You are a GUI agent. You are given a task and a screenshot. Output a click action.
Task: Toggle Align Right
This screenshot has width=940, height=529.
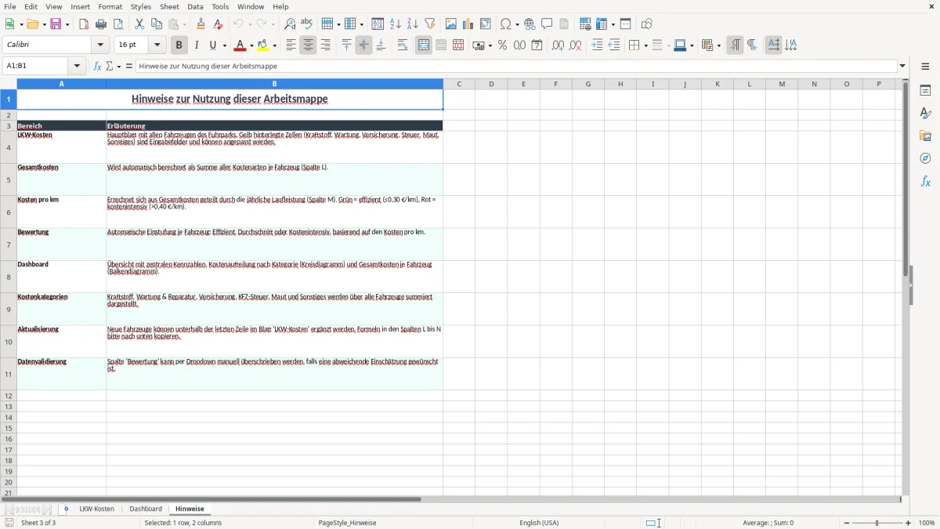(325, 45)
